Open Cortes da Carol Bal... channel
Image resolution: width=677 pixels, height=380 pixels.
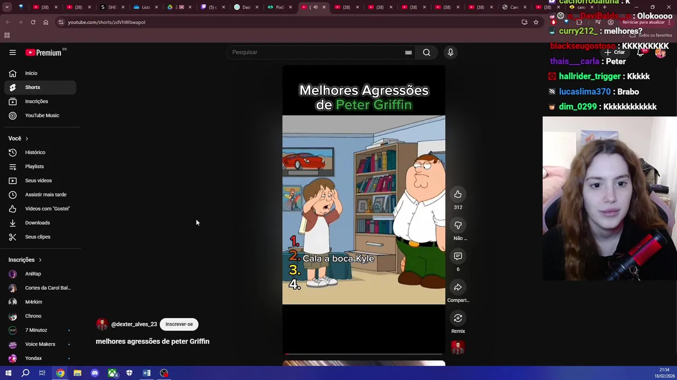tap(40, 288)
